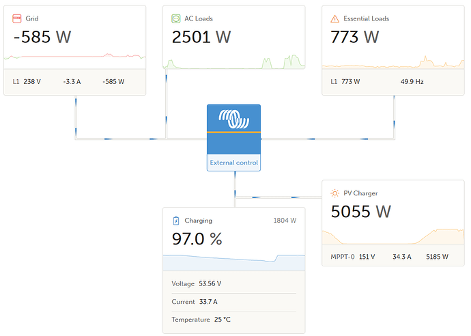Click the battery Charging icon
471x336 pixels.
175,221
